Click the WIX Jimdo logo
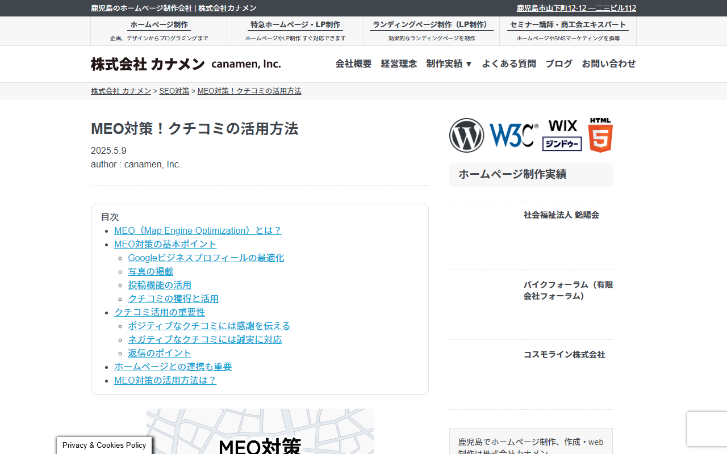Screen dimensions: 727x454 [562, 135]
